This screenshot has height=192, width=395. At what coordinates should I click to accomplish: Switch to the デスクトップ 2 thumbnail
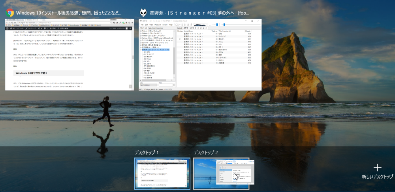tap(221, 174)
